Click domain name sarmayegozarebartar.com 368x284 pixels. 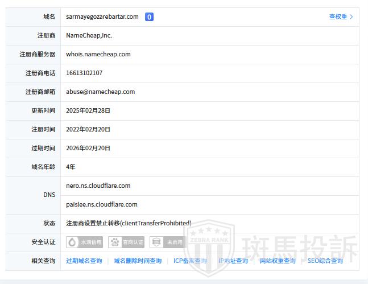tap(102, 17)
